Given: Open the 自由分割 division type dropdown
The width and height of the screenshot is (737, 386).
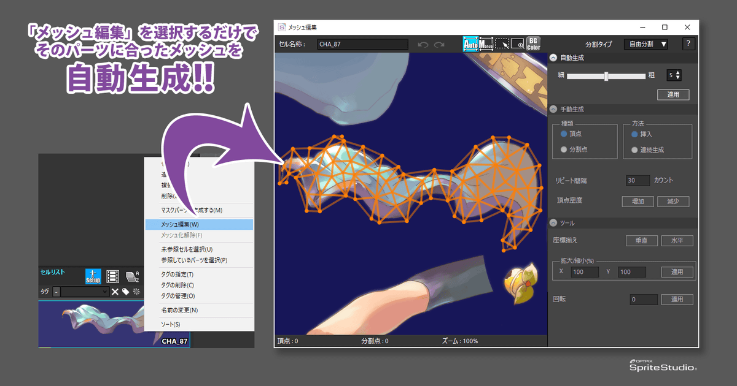Looking at the screenshot, I should click(x=646, y=44).
